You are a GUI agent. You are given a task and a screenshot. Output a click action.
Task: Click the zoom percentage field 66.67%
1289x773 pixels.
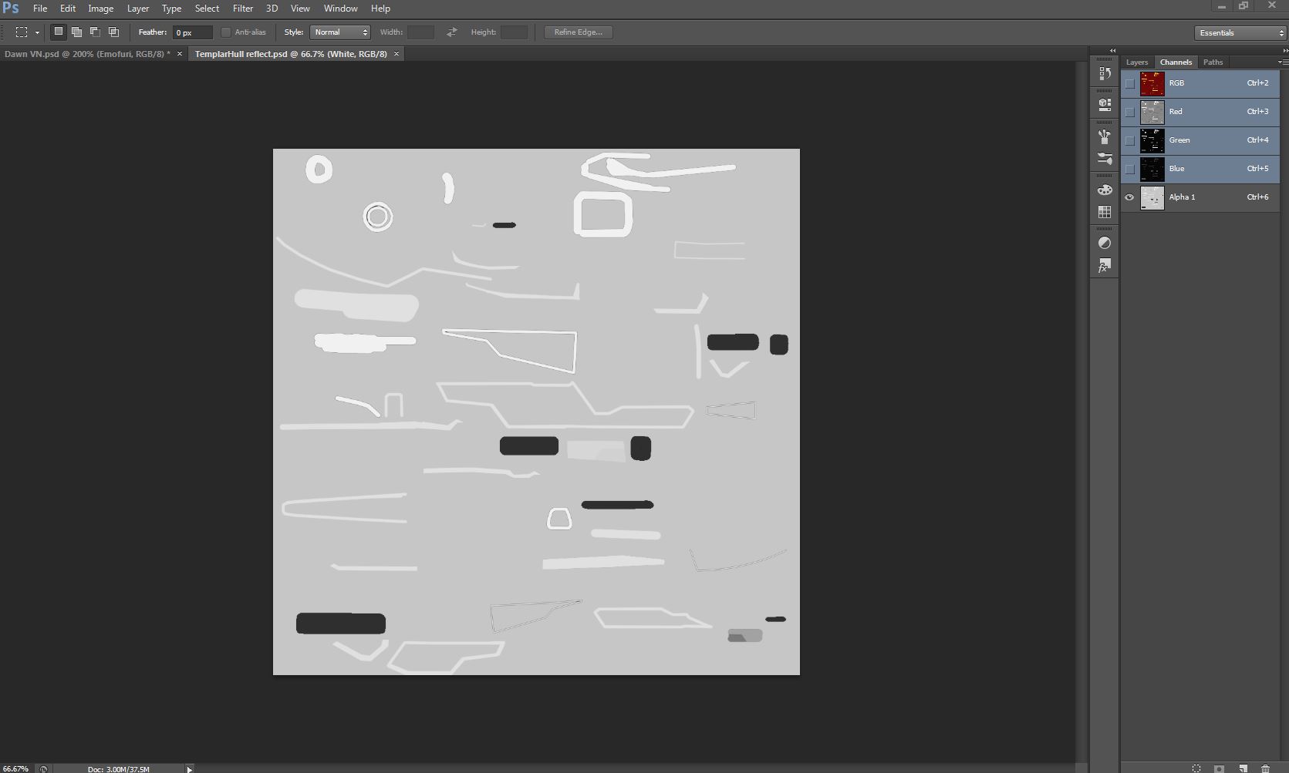(16, 768)
